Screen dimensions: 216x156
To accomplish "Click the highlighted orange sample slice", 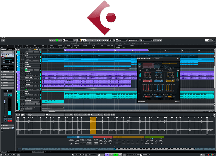I will point(93,126).
